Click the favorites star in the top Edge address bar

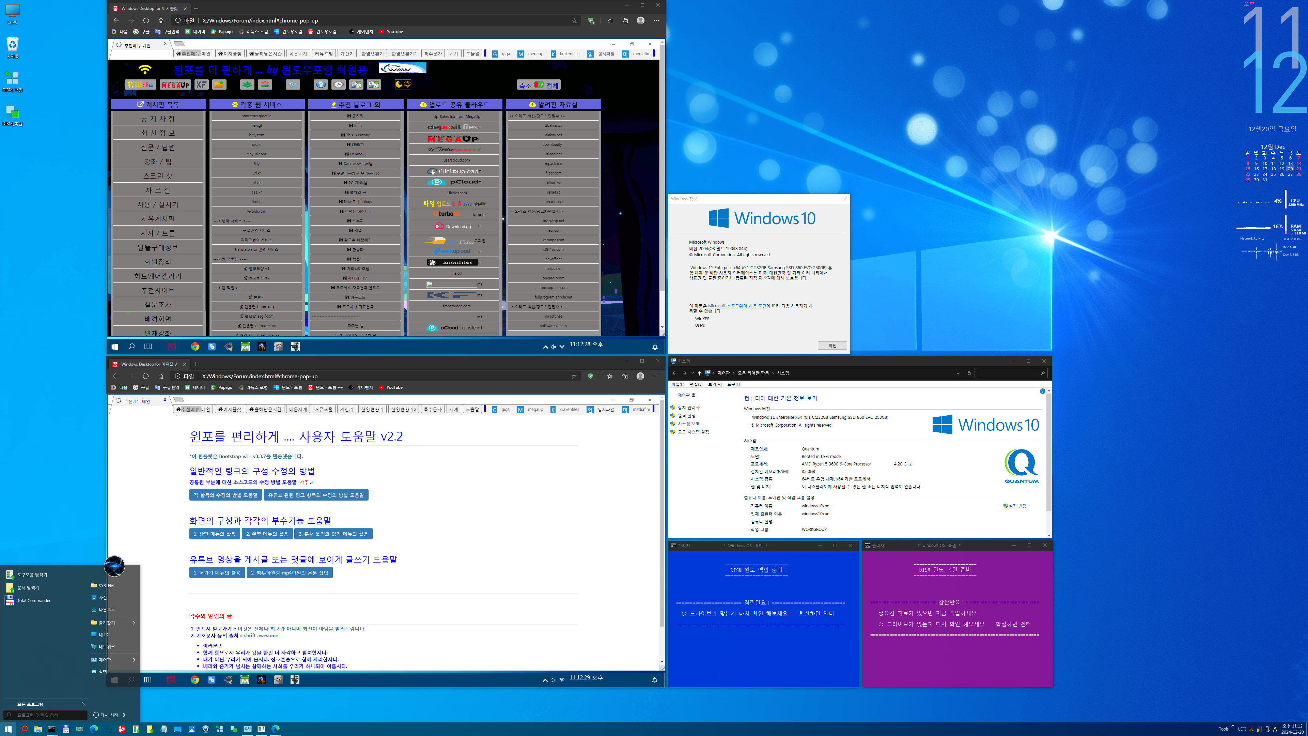coord(574,20)
